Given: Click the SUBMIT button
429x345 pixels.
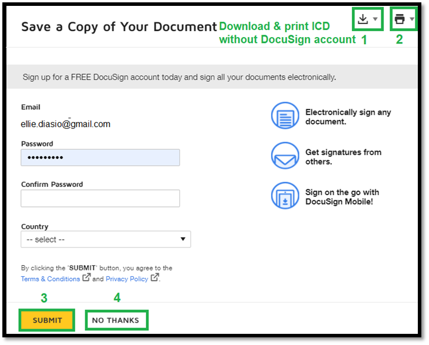Looking at the screenshot, I should click(x=47, y=320).
